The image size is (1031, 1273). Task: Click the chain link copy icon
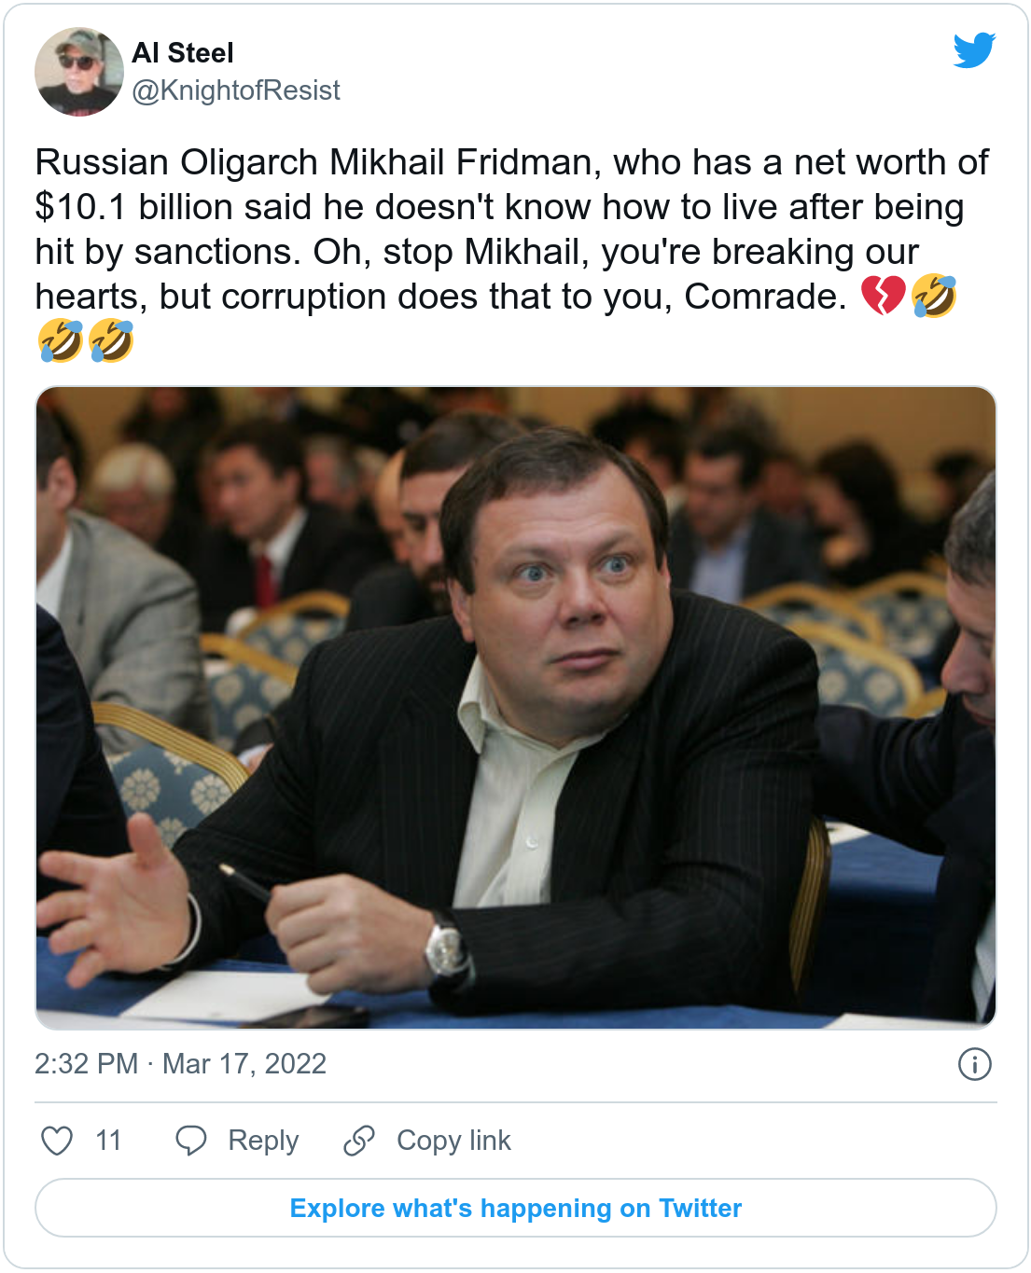pyautogui.click(x=359, y=1140)
